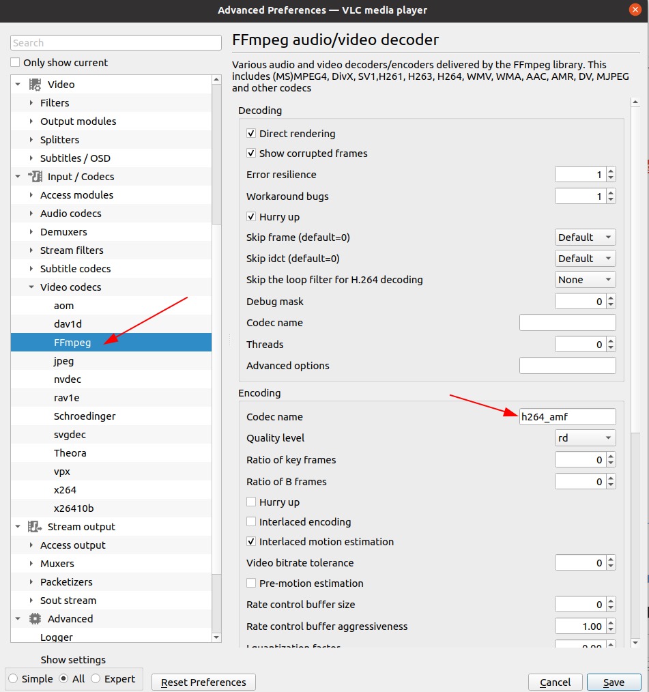Image resolution: width=649 pixels, height=692 pixels.
Task: Click tree scrollbar up arrow
Action: pyautogui.click(x=216, y=80)
